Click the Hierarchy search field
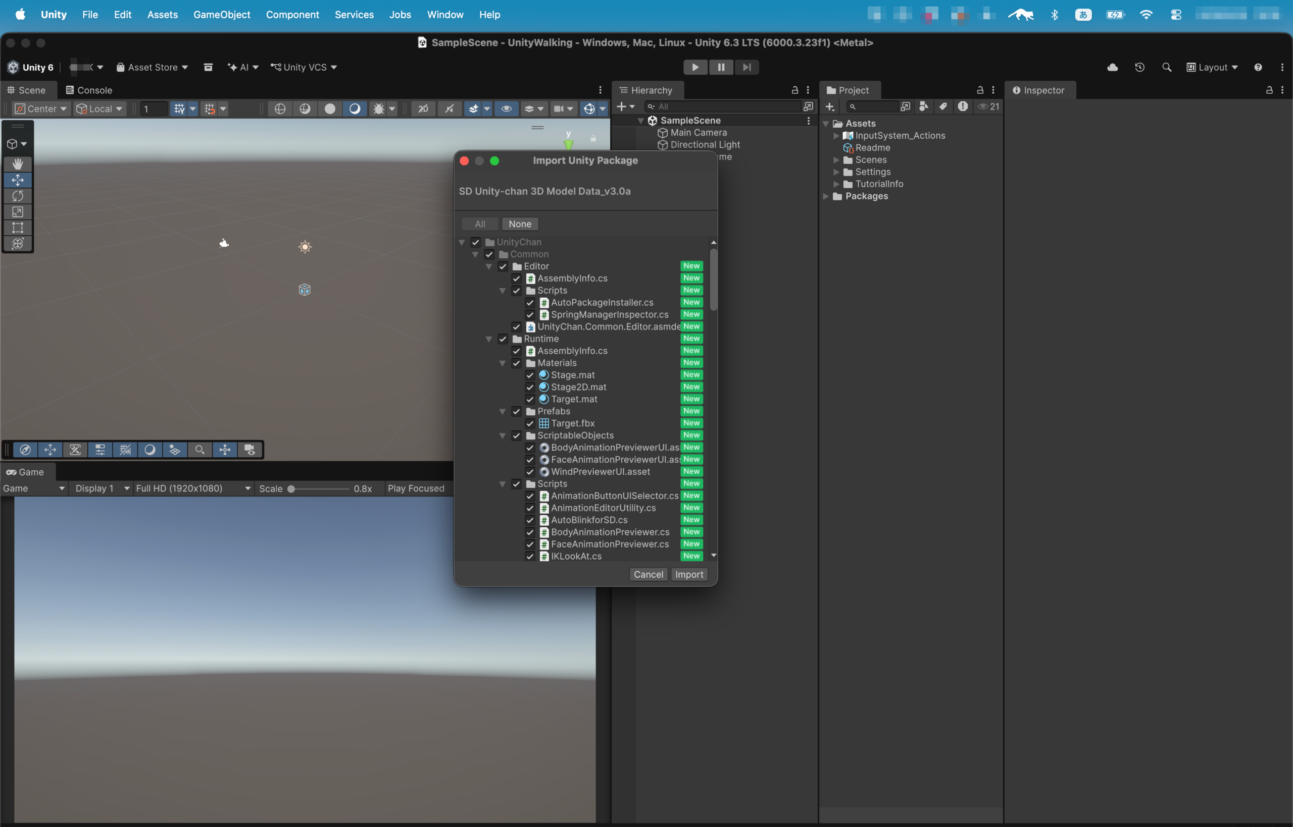This screenshot has width=1293, height=827. pyautogui.click(x=723, y=107)
